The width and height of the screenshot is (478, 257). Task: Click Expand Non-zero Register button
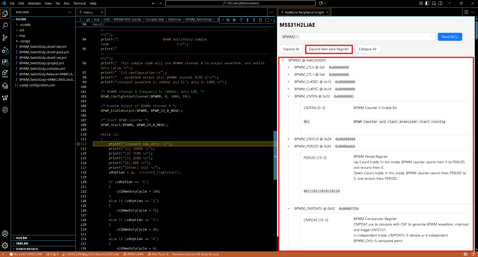[329, 49]
